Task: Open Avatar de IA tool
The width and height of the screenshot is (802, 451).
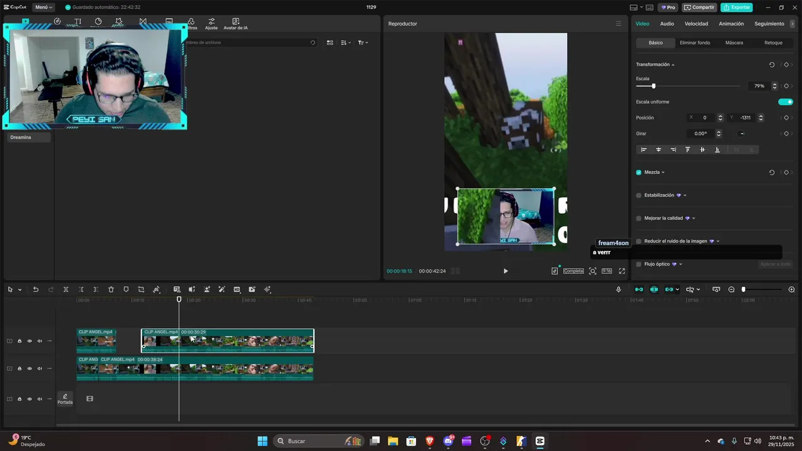Action: (236, 24)
